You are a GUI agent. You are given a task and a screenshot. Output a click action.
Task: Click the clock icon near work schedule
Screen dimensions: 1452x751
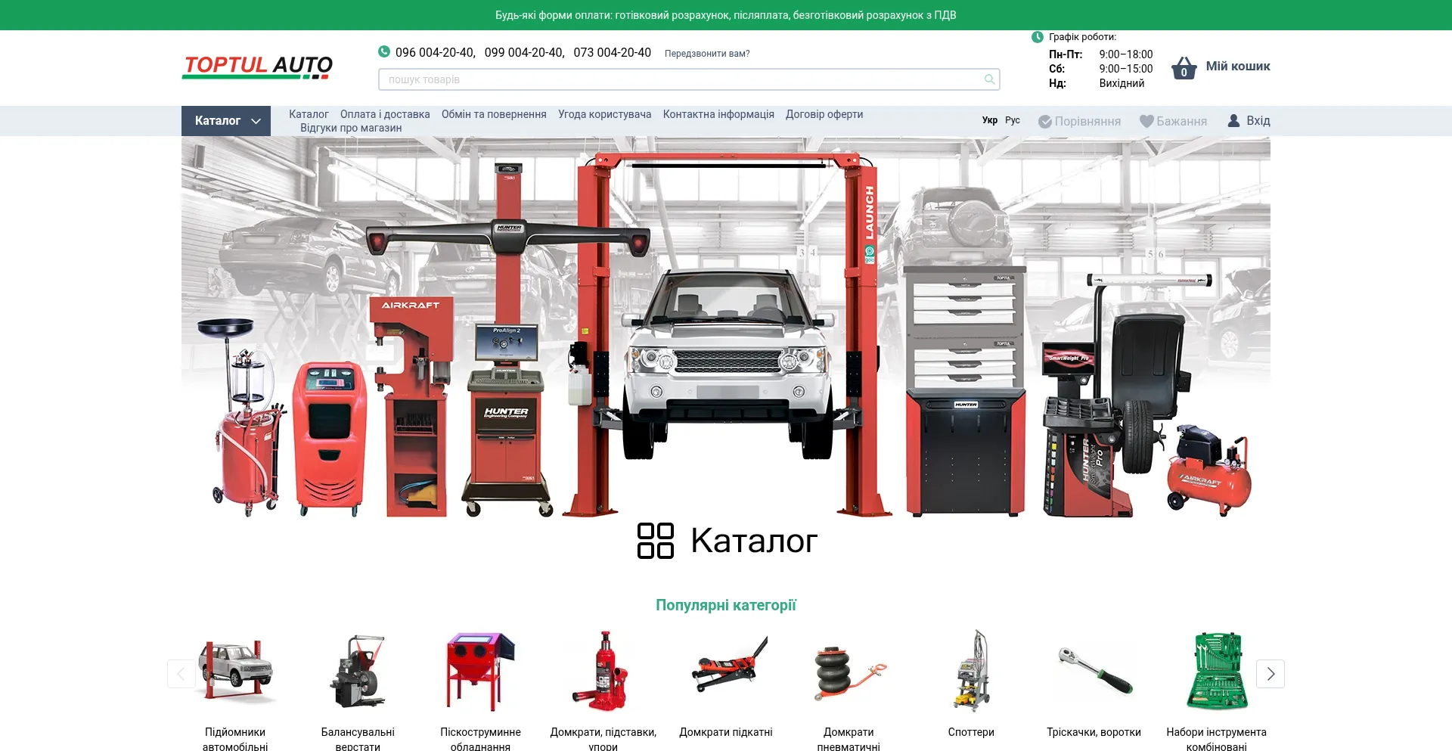click(1038, 36)
